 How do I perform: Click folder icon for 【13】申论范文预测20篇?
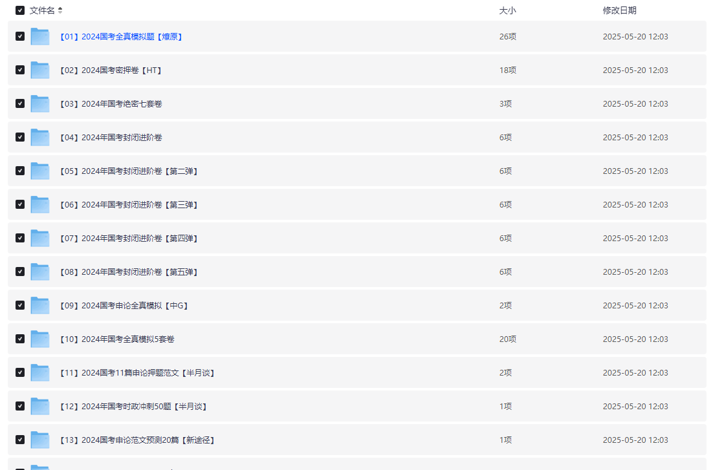40,440
